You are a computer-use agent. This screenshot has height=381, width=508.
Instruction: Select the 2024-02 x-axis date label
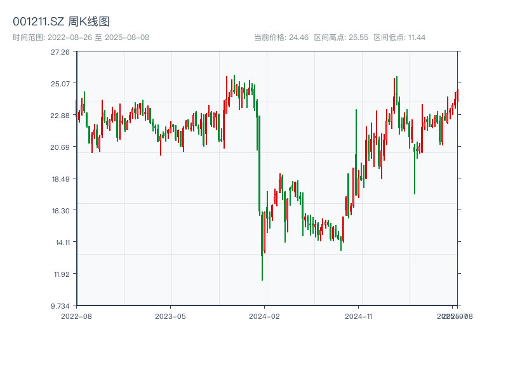click(x=265, y=316)
